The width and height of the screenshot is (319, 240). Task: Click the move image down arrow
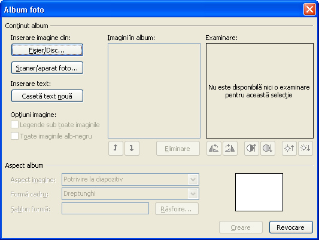[132, 149]
